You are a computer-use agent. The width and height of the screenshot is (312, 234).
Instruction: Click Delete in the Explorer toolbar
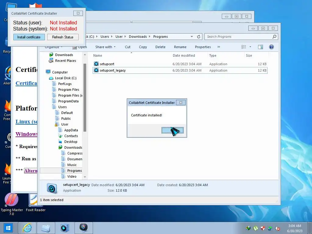tap(160, 47)
